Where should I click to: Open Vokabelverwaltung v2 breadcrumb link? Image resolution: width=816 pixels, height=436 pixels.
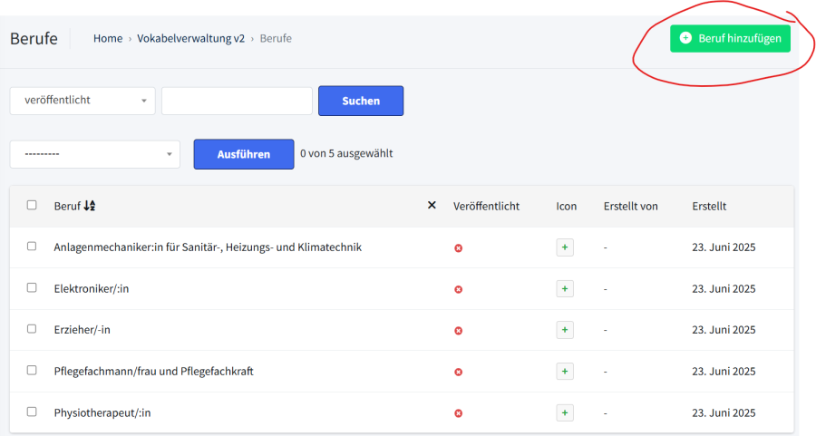click(x=190, y=38)
